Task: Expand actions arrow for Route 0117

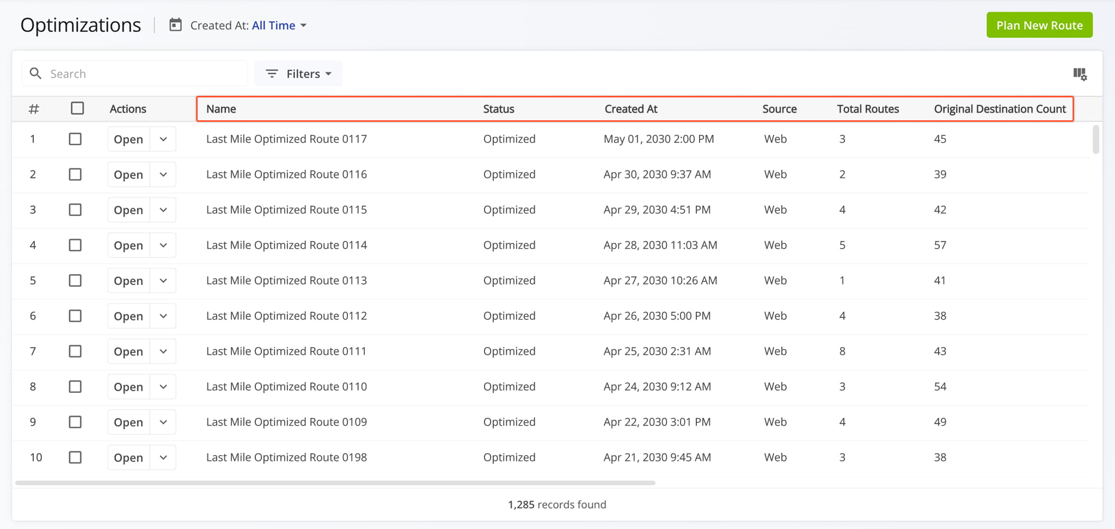Action: [163, 139]
